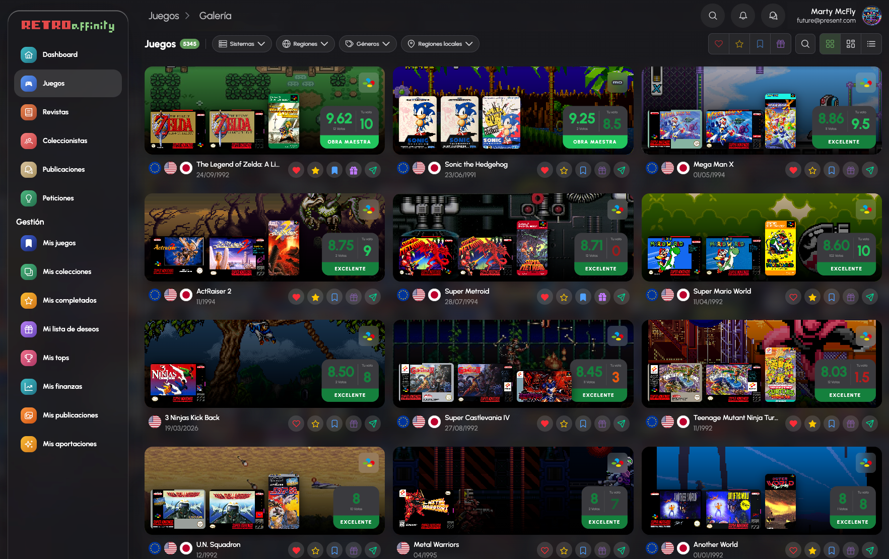The height and width of the screenshot is (559, 889).
Task: Open the Super Metroid title link
Action: pyautogui.click(x=467, y=291)
